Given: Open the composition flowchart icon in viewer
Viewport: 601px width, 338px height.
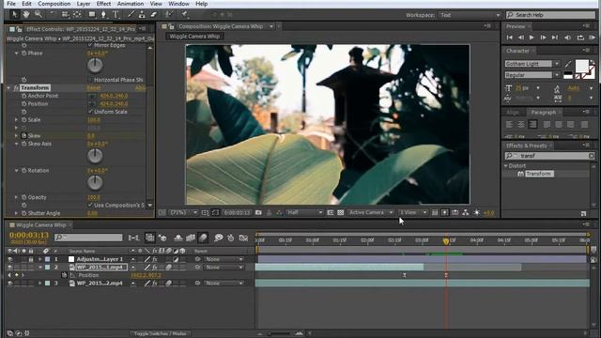Looking at the screenshot, I should coord(466,212).
